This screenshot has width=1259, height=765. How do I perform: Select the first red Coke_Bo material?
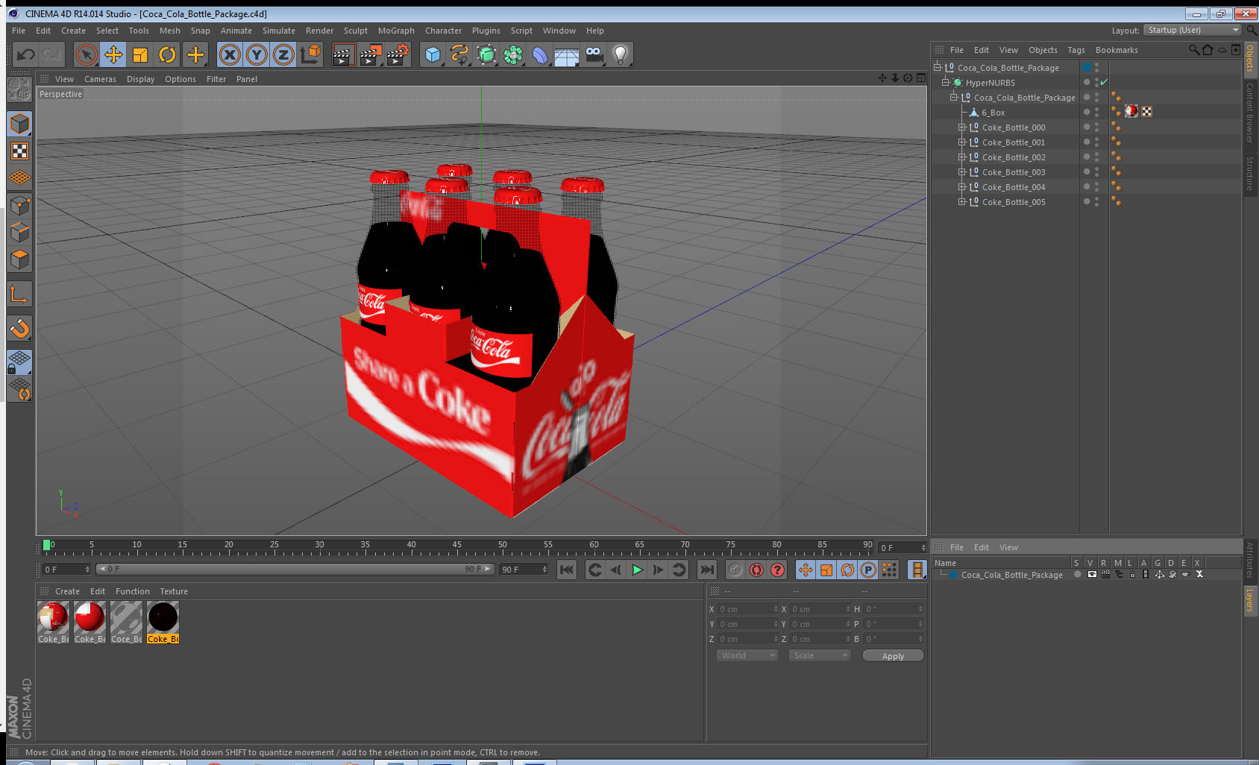coord(53,623)
